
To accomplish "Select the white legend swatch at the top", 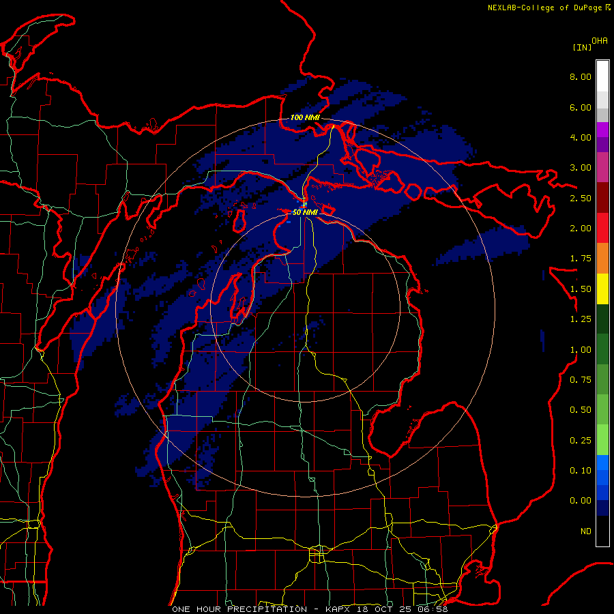I will point(602,76).
